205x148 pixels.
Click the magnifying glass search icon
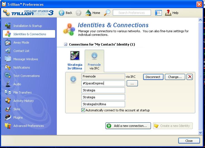click(107, 13)
